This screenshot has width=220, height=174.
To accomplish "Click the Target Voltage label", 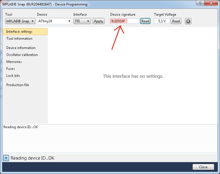I will click(x=165, y=14).
